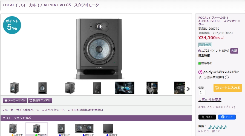Screen dimensions: 245x136
Task: Click the music-note rating icons
Action: coord(218,127)
